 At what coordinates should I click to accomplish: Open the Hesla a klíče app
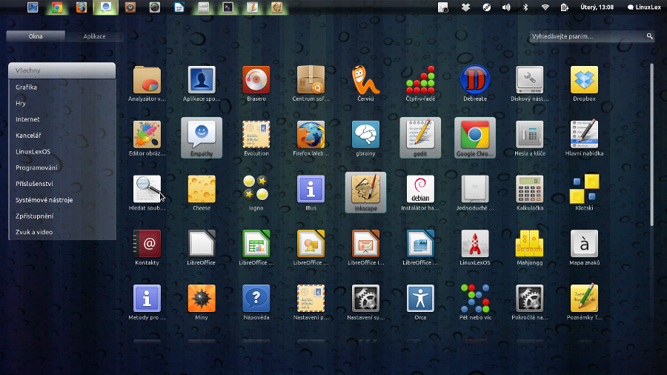530,138
